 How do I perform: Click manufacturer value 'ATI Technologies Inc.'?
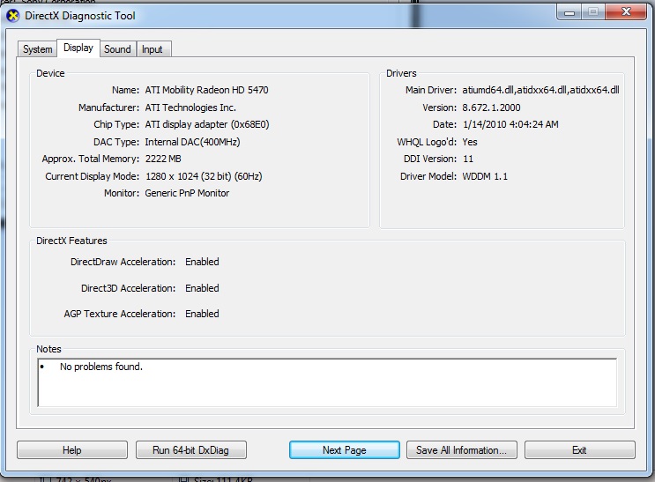coord(190,108)
